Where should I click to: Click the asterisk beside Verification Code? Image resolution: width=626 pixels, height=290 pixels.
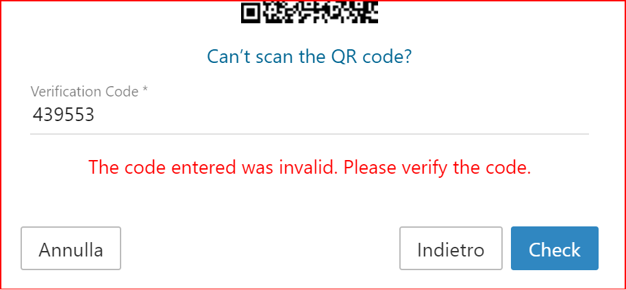[145, 90]
